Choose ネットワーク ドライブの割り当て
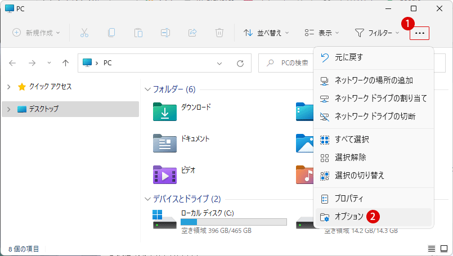The height and width of the screenshot is (256, 453). click(x=374, y=98)
